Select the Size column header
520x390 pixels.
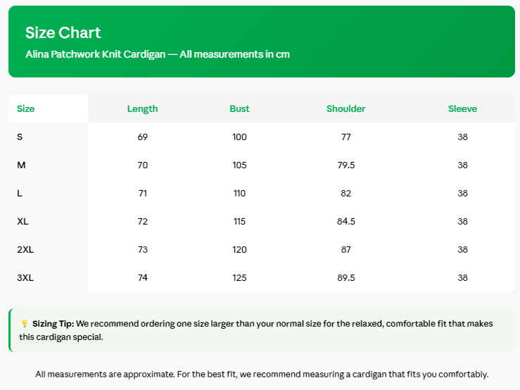click(26, 108)
